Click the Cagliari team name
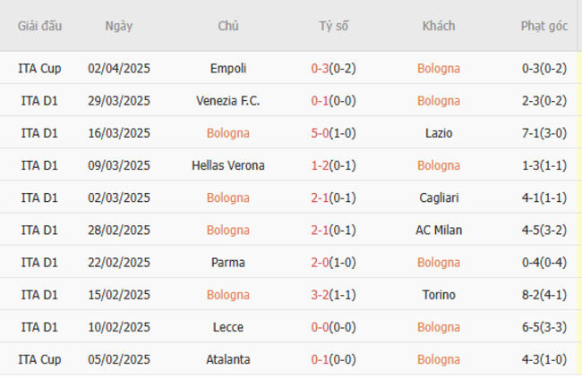This screenshot has height=378, width=582. pos(439,197)
